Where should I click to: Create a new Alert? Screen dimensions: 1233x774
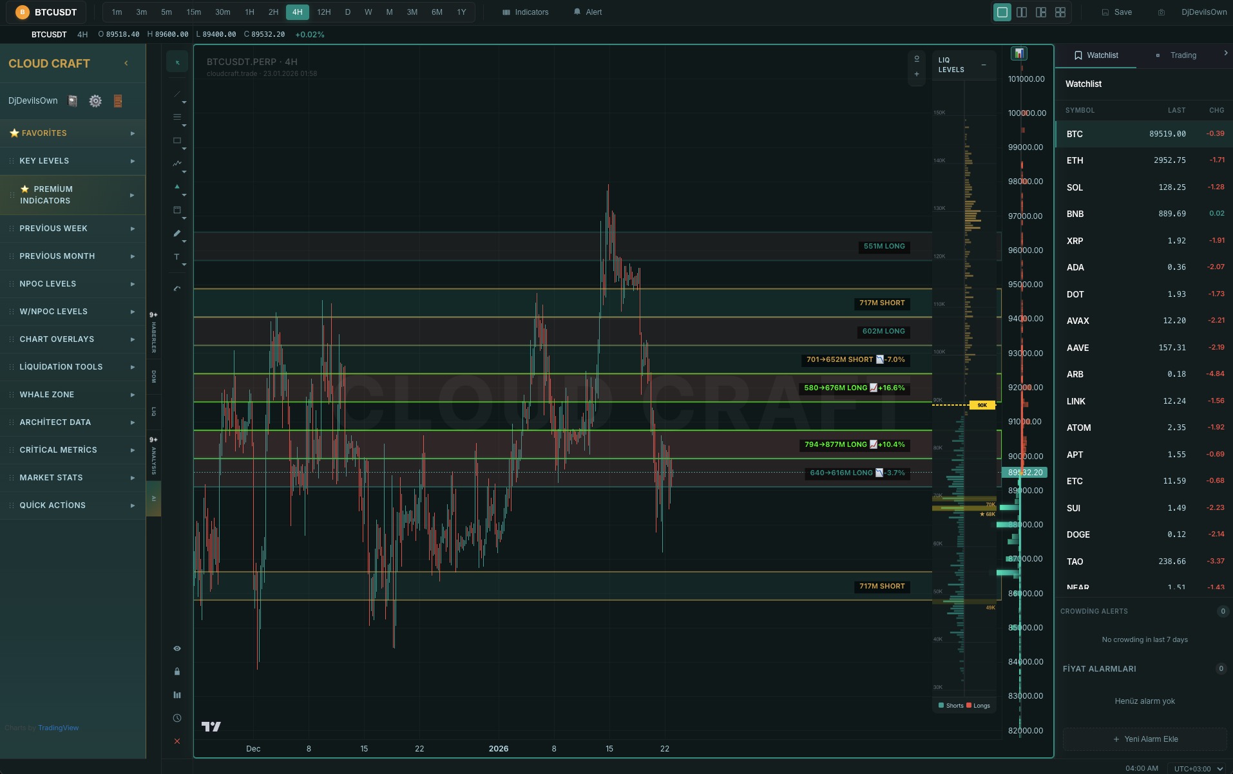click(x=588, y=12)
